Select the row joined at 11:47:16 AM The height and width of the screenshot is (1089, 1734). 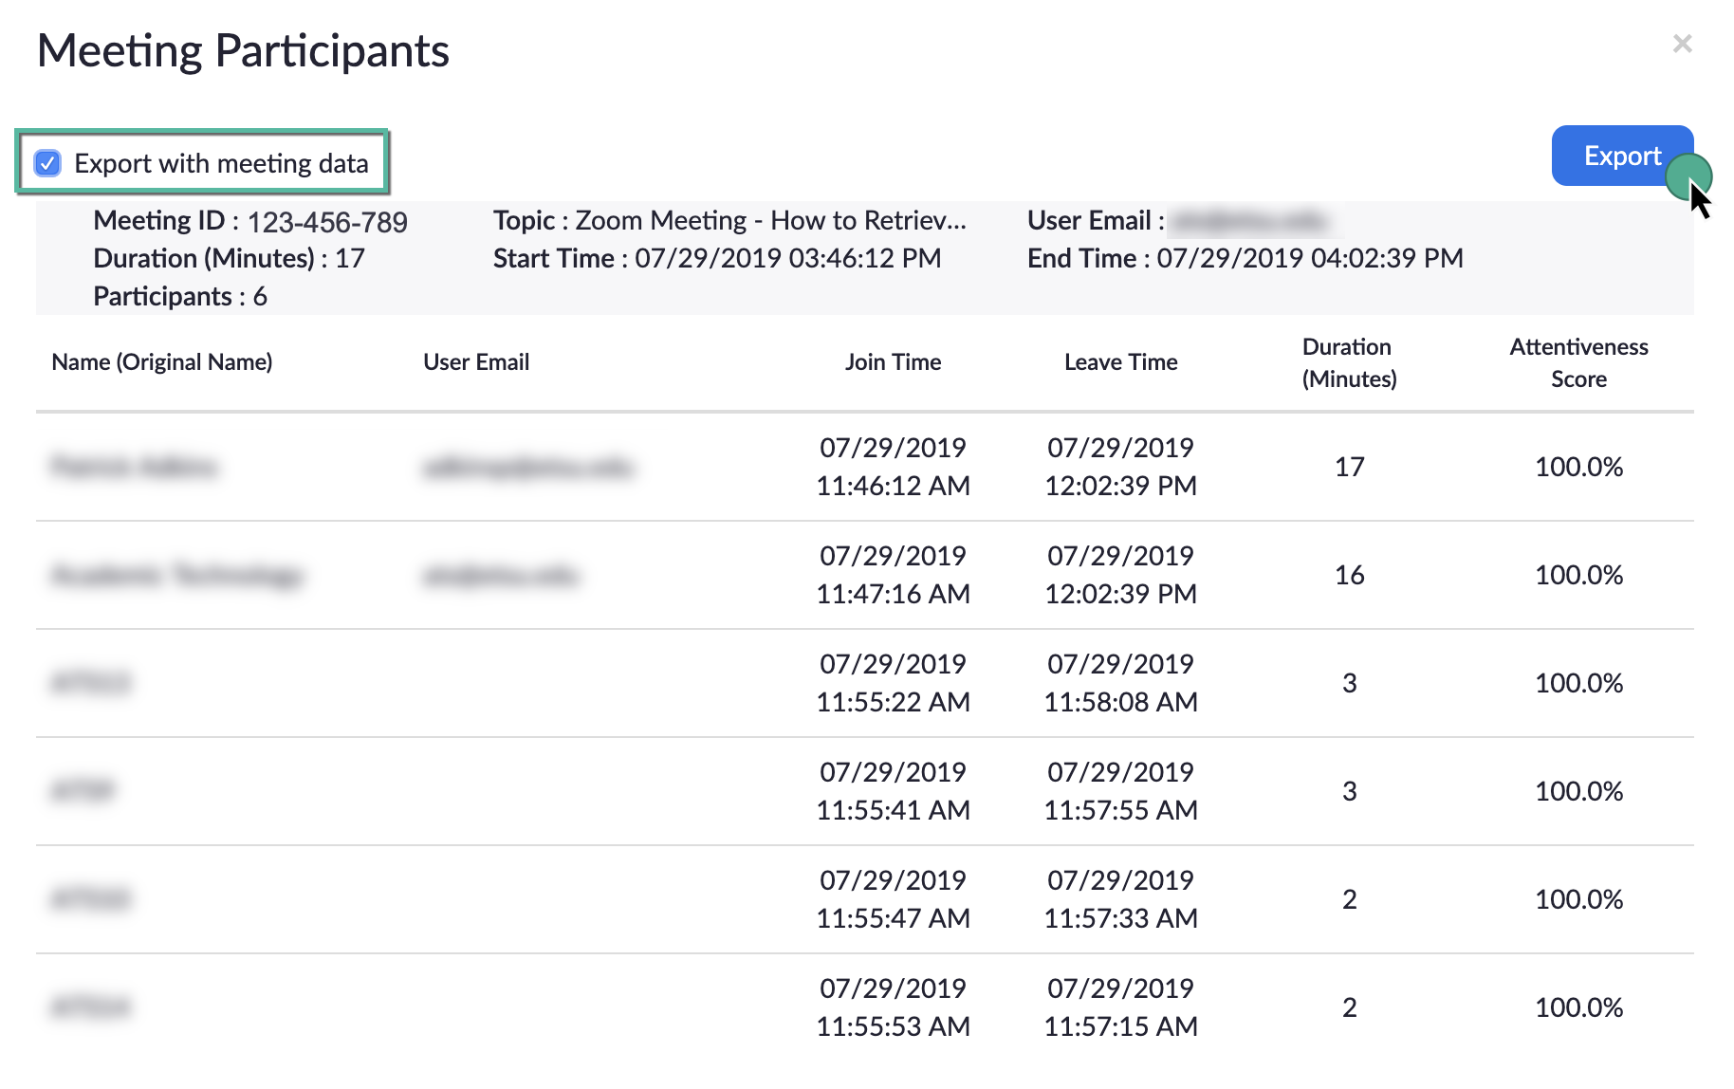893,575
